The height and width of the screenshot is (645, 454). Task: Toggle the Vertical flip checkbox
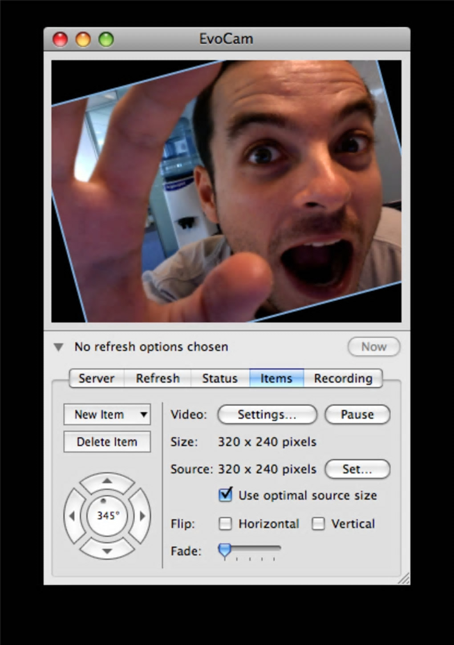tap(318, 524)
